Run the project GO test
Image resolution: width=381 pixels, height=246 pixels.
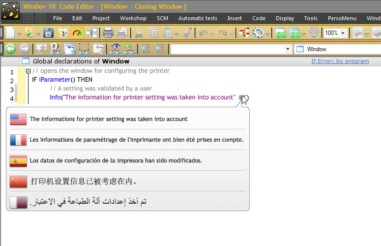tap(295, 33)
